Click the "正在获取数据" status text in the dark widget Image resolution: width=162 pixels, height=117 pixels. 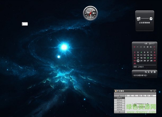click(x=145, y=23)
